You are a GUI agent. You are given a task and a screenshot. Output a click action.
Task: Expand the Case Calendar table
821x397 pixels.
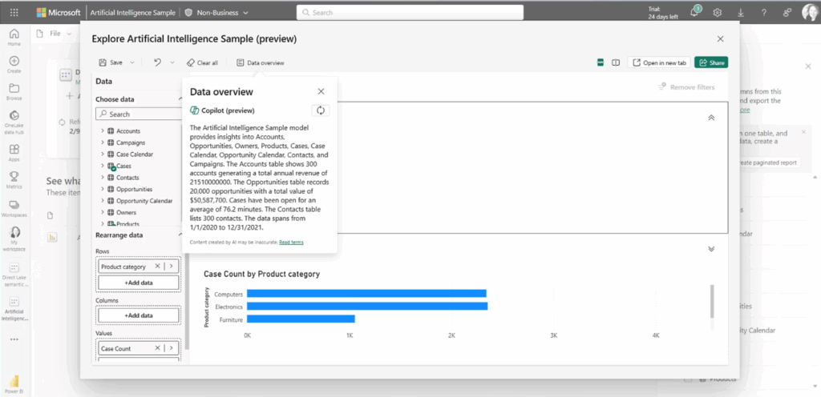[102, 154]
